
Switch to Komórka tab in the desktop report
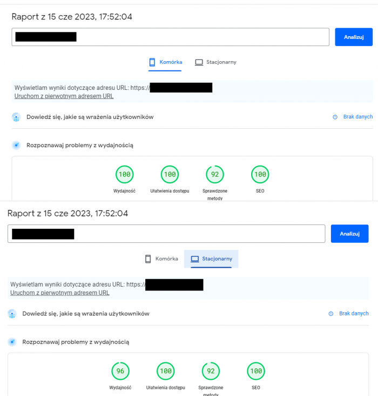161,259
